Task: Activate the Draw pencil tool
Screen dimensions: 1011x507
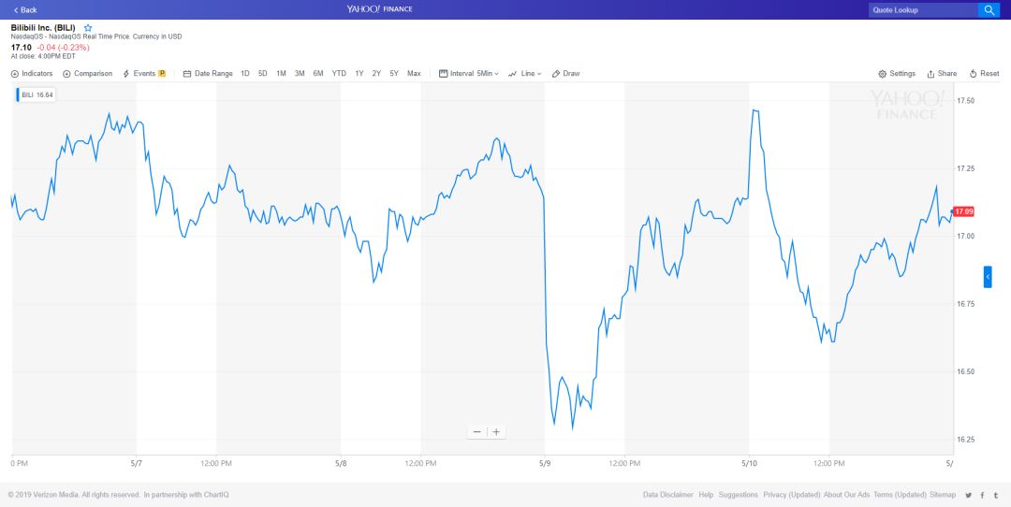Action: 566,74
